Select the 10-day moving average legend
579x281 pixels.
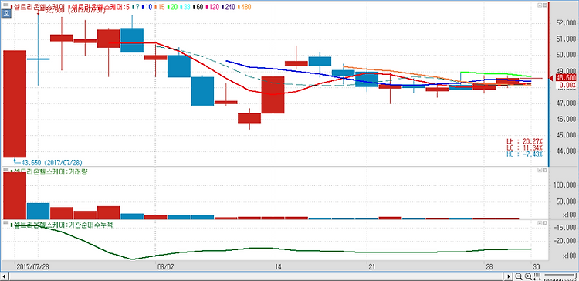(x=148, y=7)
